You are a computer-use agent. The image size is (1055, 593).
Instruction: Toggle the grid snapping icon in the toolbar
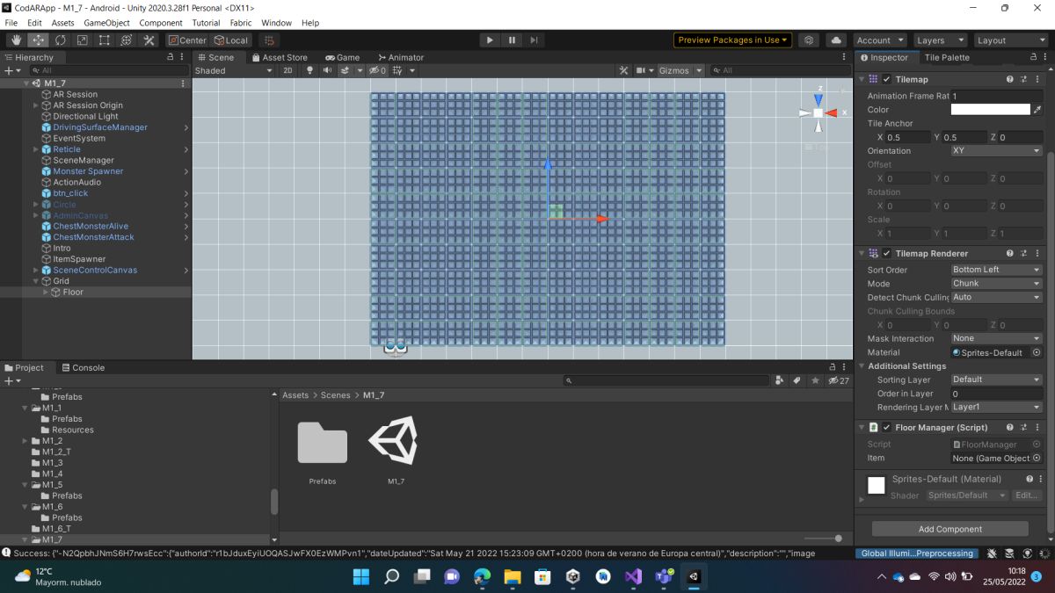click(269, 40)
